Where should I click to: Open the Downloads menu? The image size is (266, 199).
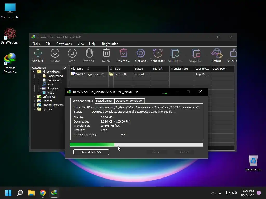(x=64, y=44)
